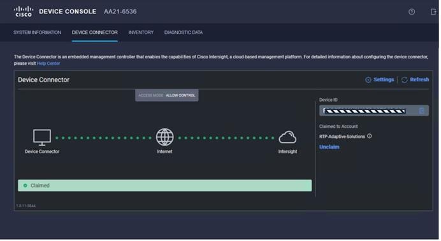The width and height of the screenshot is (441, 241).
Task: Click the Device Connector monitor icon
Action: [42, 137]
